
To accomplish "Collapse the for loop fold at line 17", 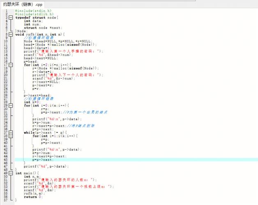I will pyautogui.click(x=11, y=65).
